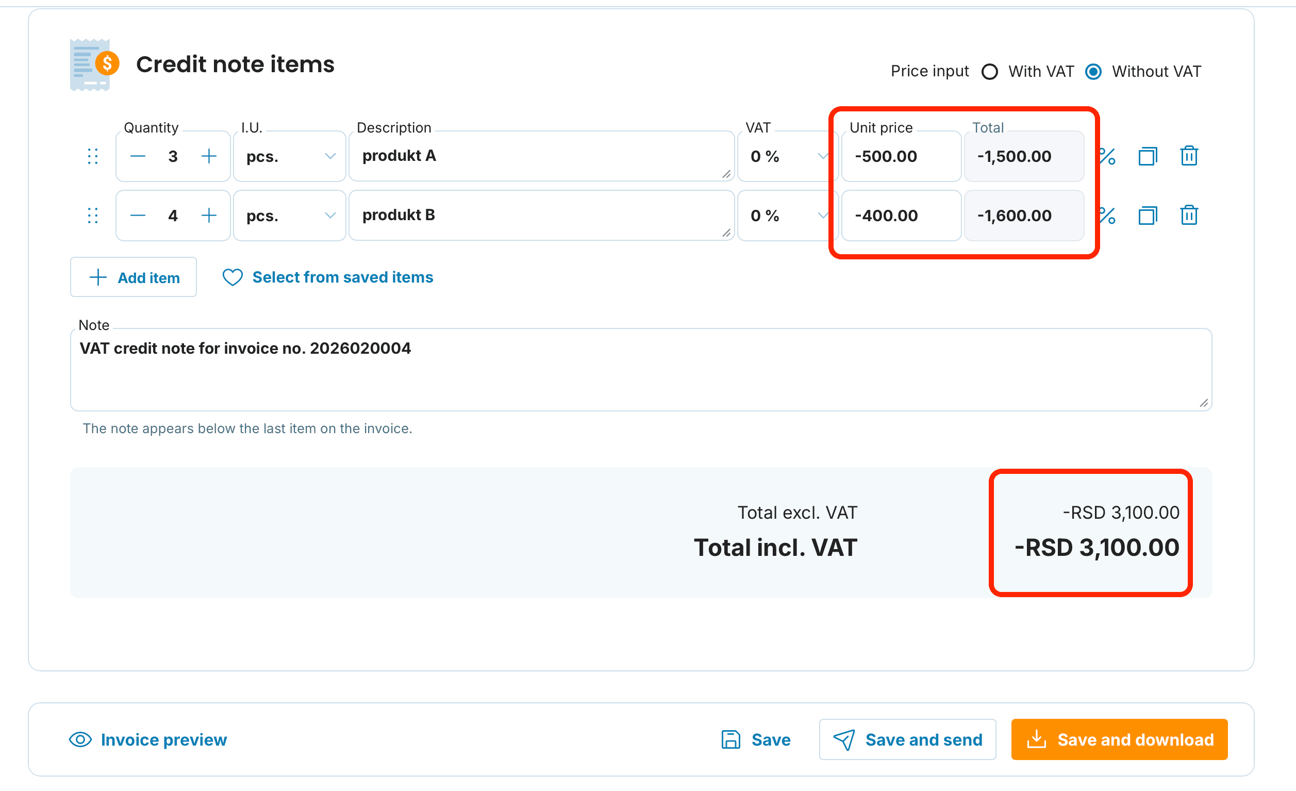1296x791 pixels.
Task: Click the note hint text below field
Action: pos(247,429)
